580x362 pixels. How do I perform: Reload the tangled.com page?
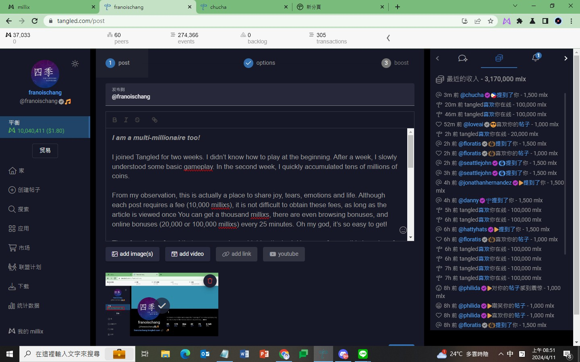[35, 21]
